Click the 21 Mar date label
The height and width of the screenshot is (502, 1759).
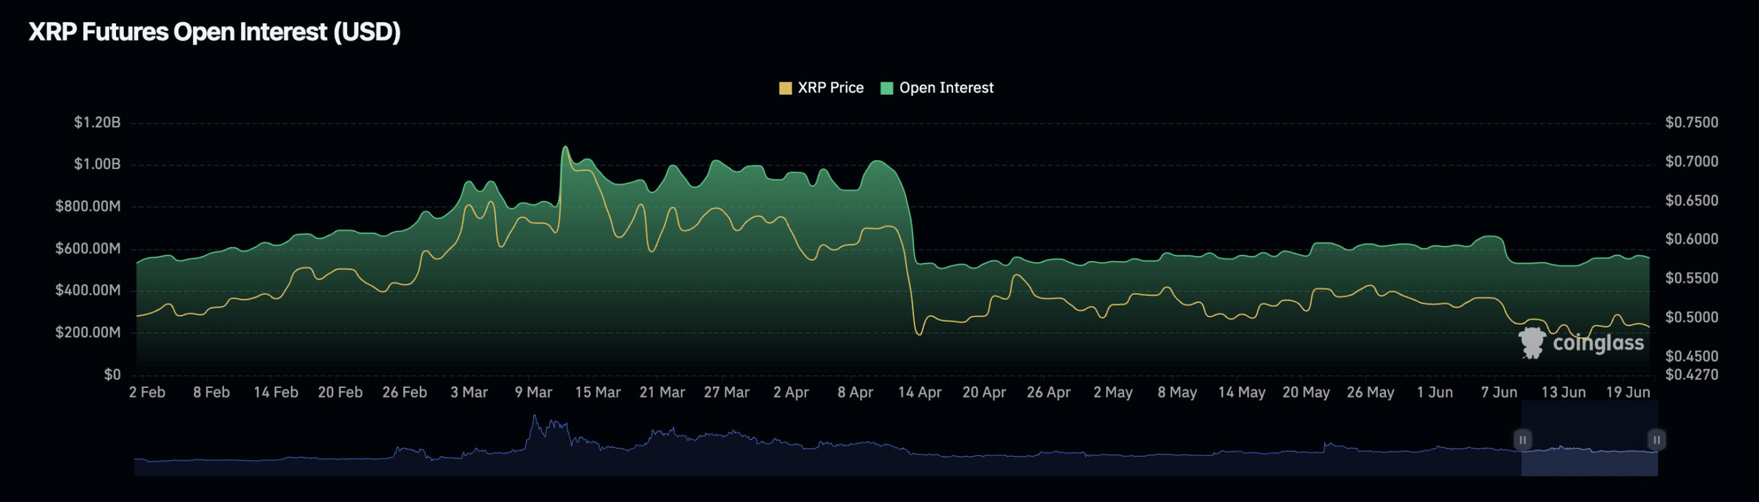tap(662, 392)
